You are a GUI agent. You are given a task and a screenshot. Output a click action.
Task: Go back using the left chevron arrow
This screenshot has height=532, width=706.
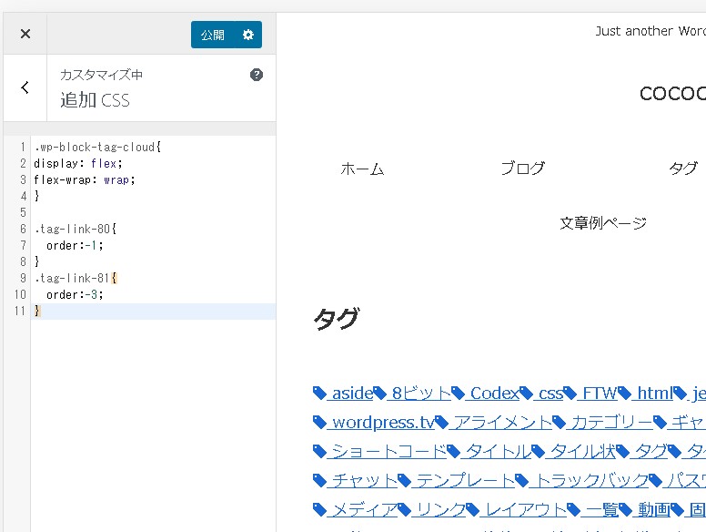click(x=25, y=87)
